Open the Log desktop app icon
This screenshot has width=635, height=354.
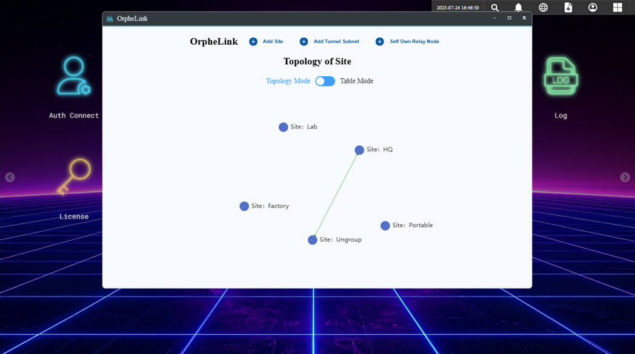click(561, 76)
